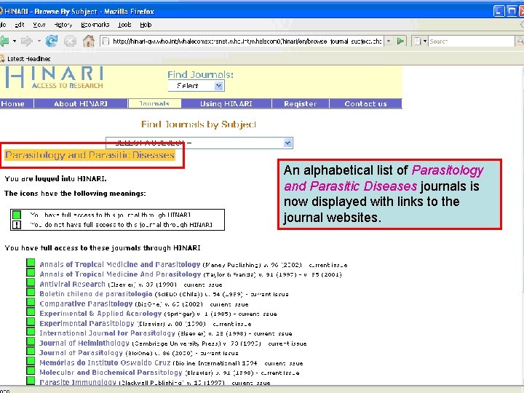Viewport: 524px width, 393px height.
Task: Open International Journal for Parasitology link
Action: click(107, 333)
